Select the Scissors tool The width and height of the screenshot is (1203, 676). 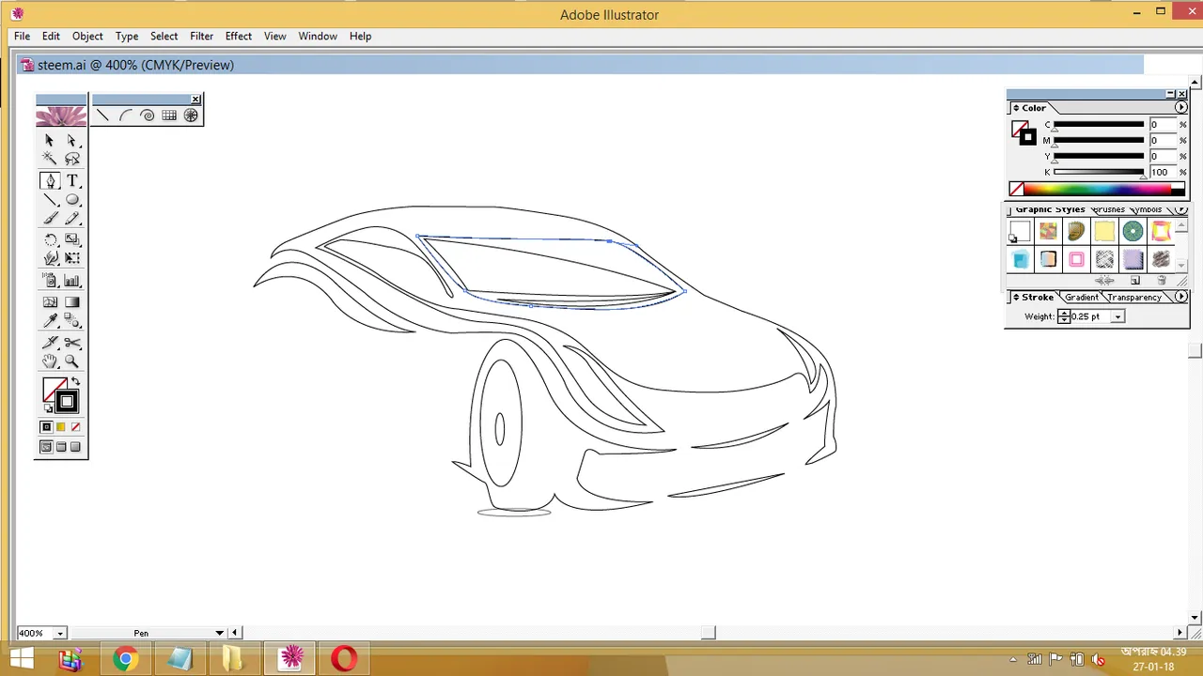pyautogui.click(x=72, y=342)
